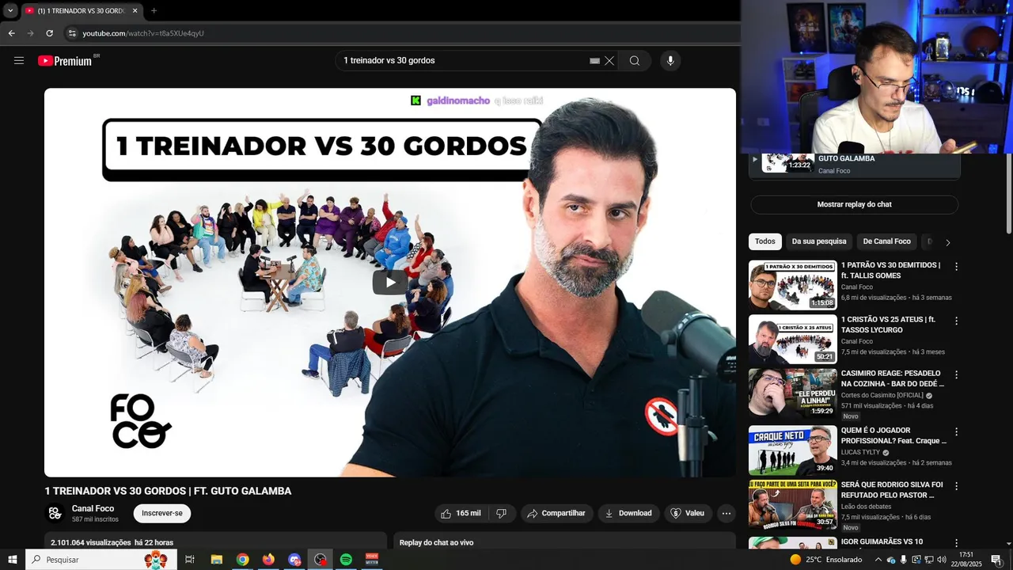This screenshot has height=570, width=1013.
Task: Open the volume speaker tray icon
Action: point(942,560)
